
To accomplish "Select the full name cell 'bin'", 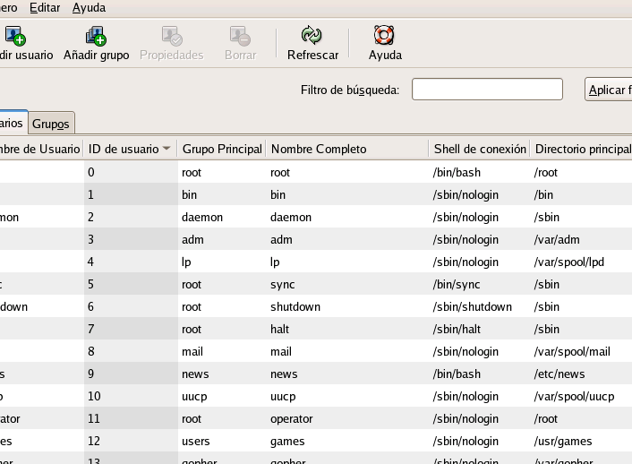I will click(x=278, y=195).
